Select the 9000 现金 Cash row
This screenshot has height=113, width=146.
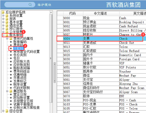coord(101,18)
